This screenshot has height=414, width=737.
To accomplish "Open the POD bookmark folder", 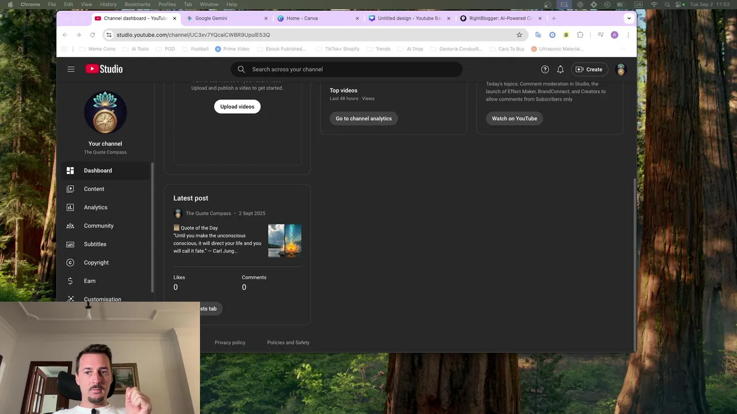I will coord(165,49).
